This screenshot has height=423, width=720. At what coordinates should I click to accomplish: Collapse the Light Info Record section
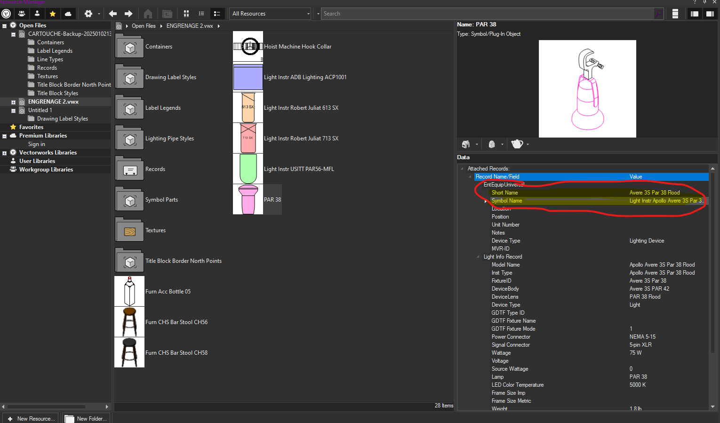[x=478, y=257]
